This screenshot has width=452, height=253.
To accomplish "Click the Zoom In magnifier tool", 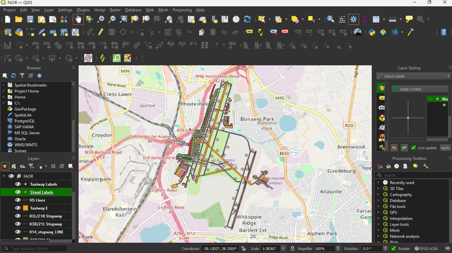I will point(101,19).
